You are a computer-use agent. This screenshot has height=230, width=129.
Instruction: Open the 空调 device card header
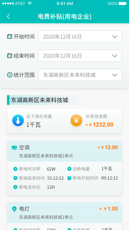(64, 151)
